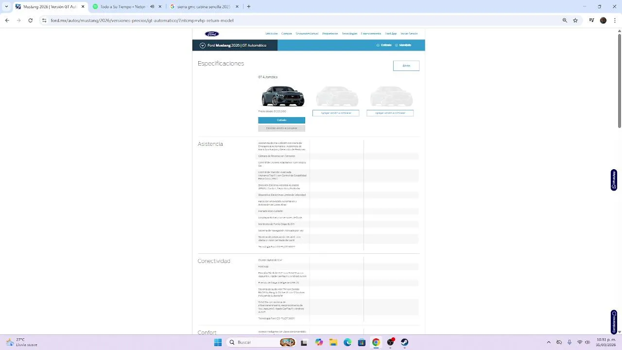Open the Vehículos menu

tap(272, 34)
